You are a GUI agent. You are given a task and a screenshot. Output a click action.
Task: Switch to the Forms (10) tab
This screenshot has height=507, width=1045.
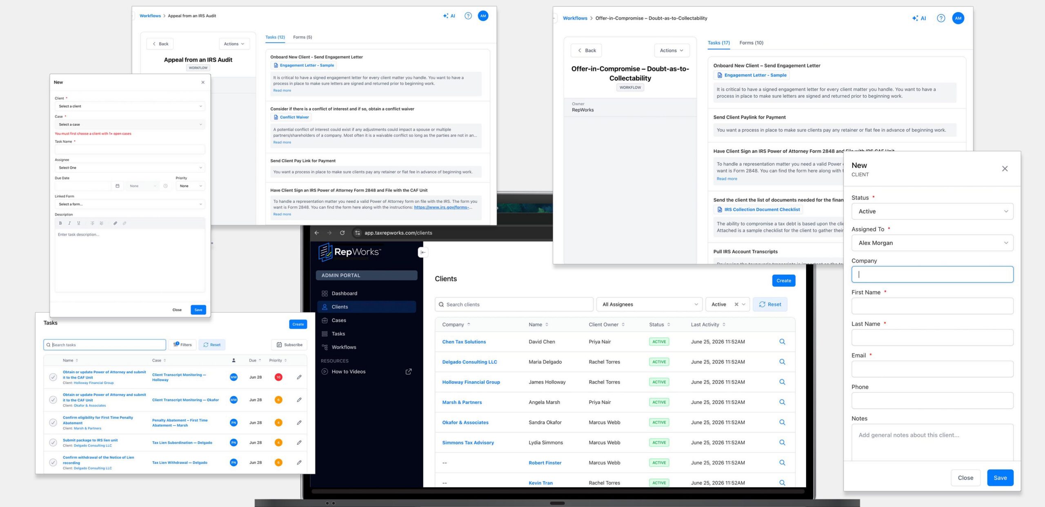point(751,43)
